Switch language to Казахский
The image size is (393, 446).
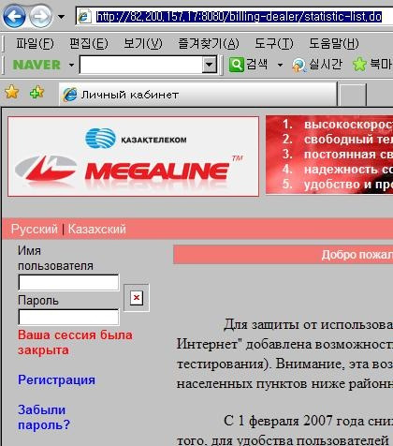97,230
